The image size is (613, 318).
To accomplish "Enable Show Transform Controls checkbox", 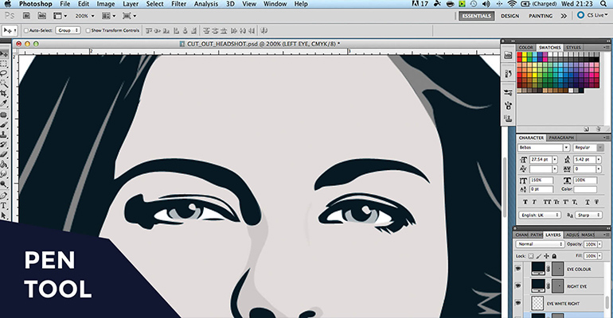I will (x=88, y=30).
